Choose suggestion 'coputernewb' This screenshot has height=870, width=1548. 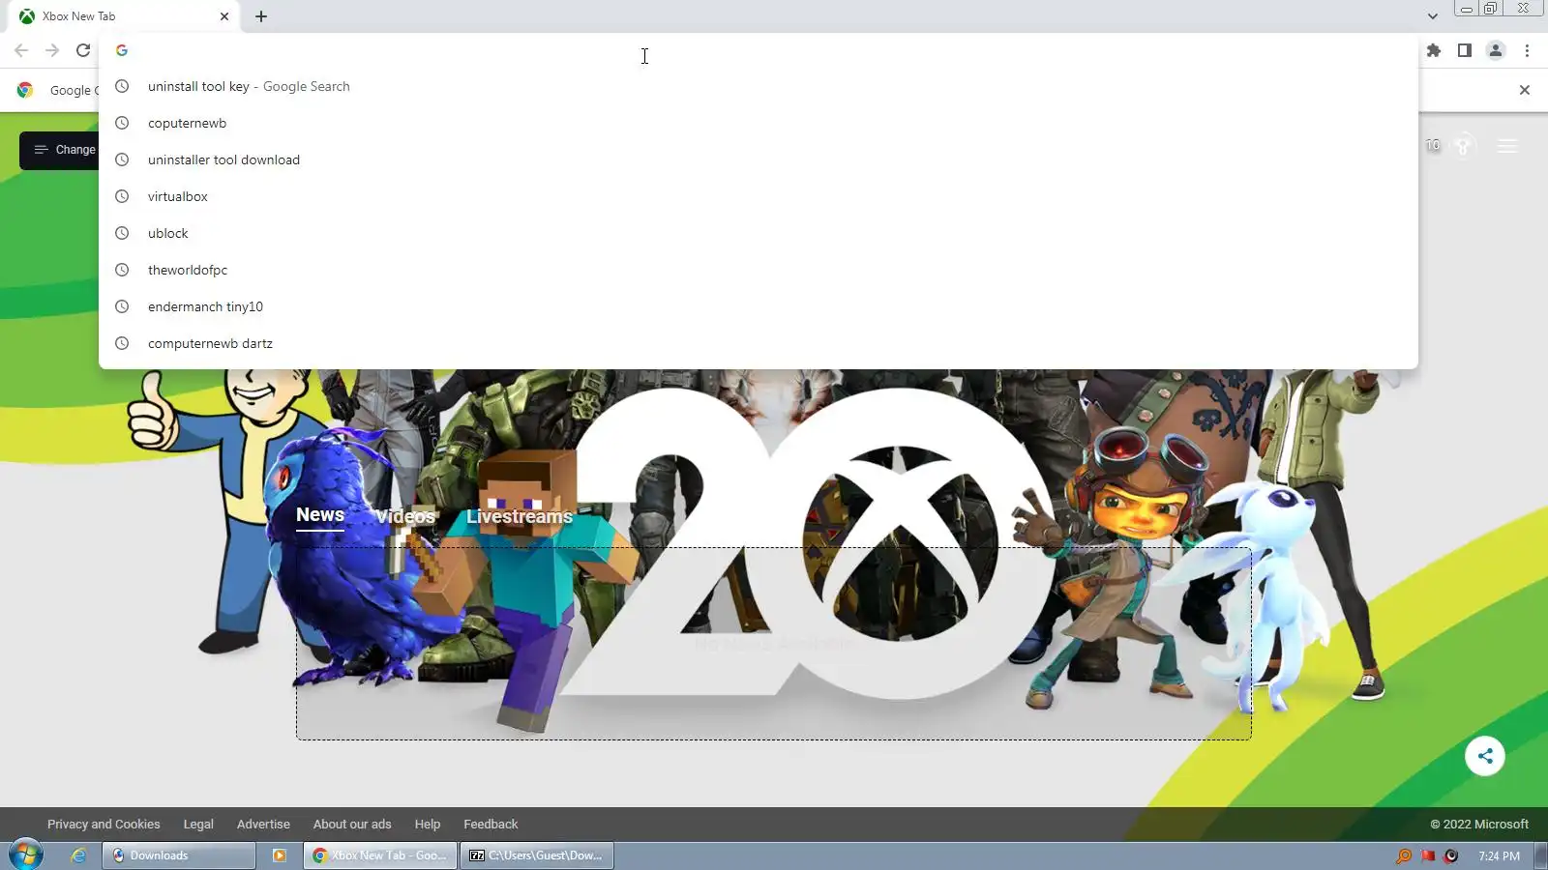click(759, 123)
